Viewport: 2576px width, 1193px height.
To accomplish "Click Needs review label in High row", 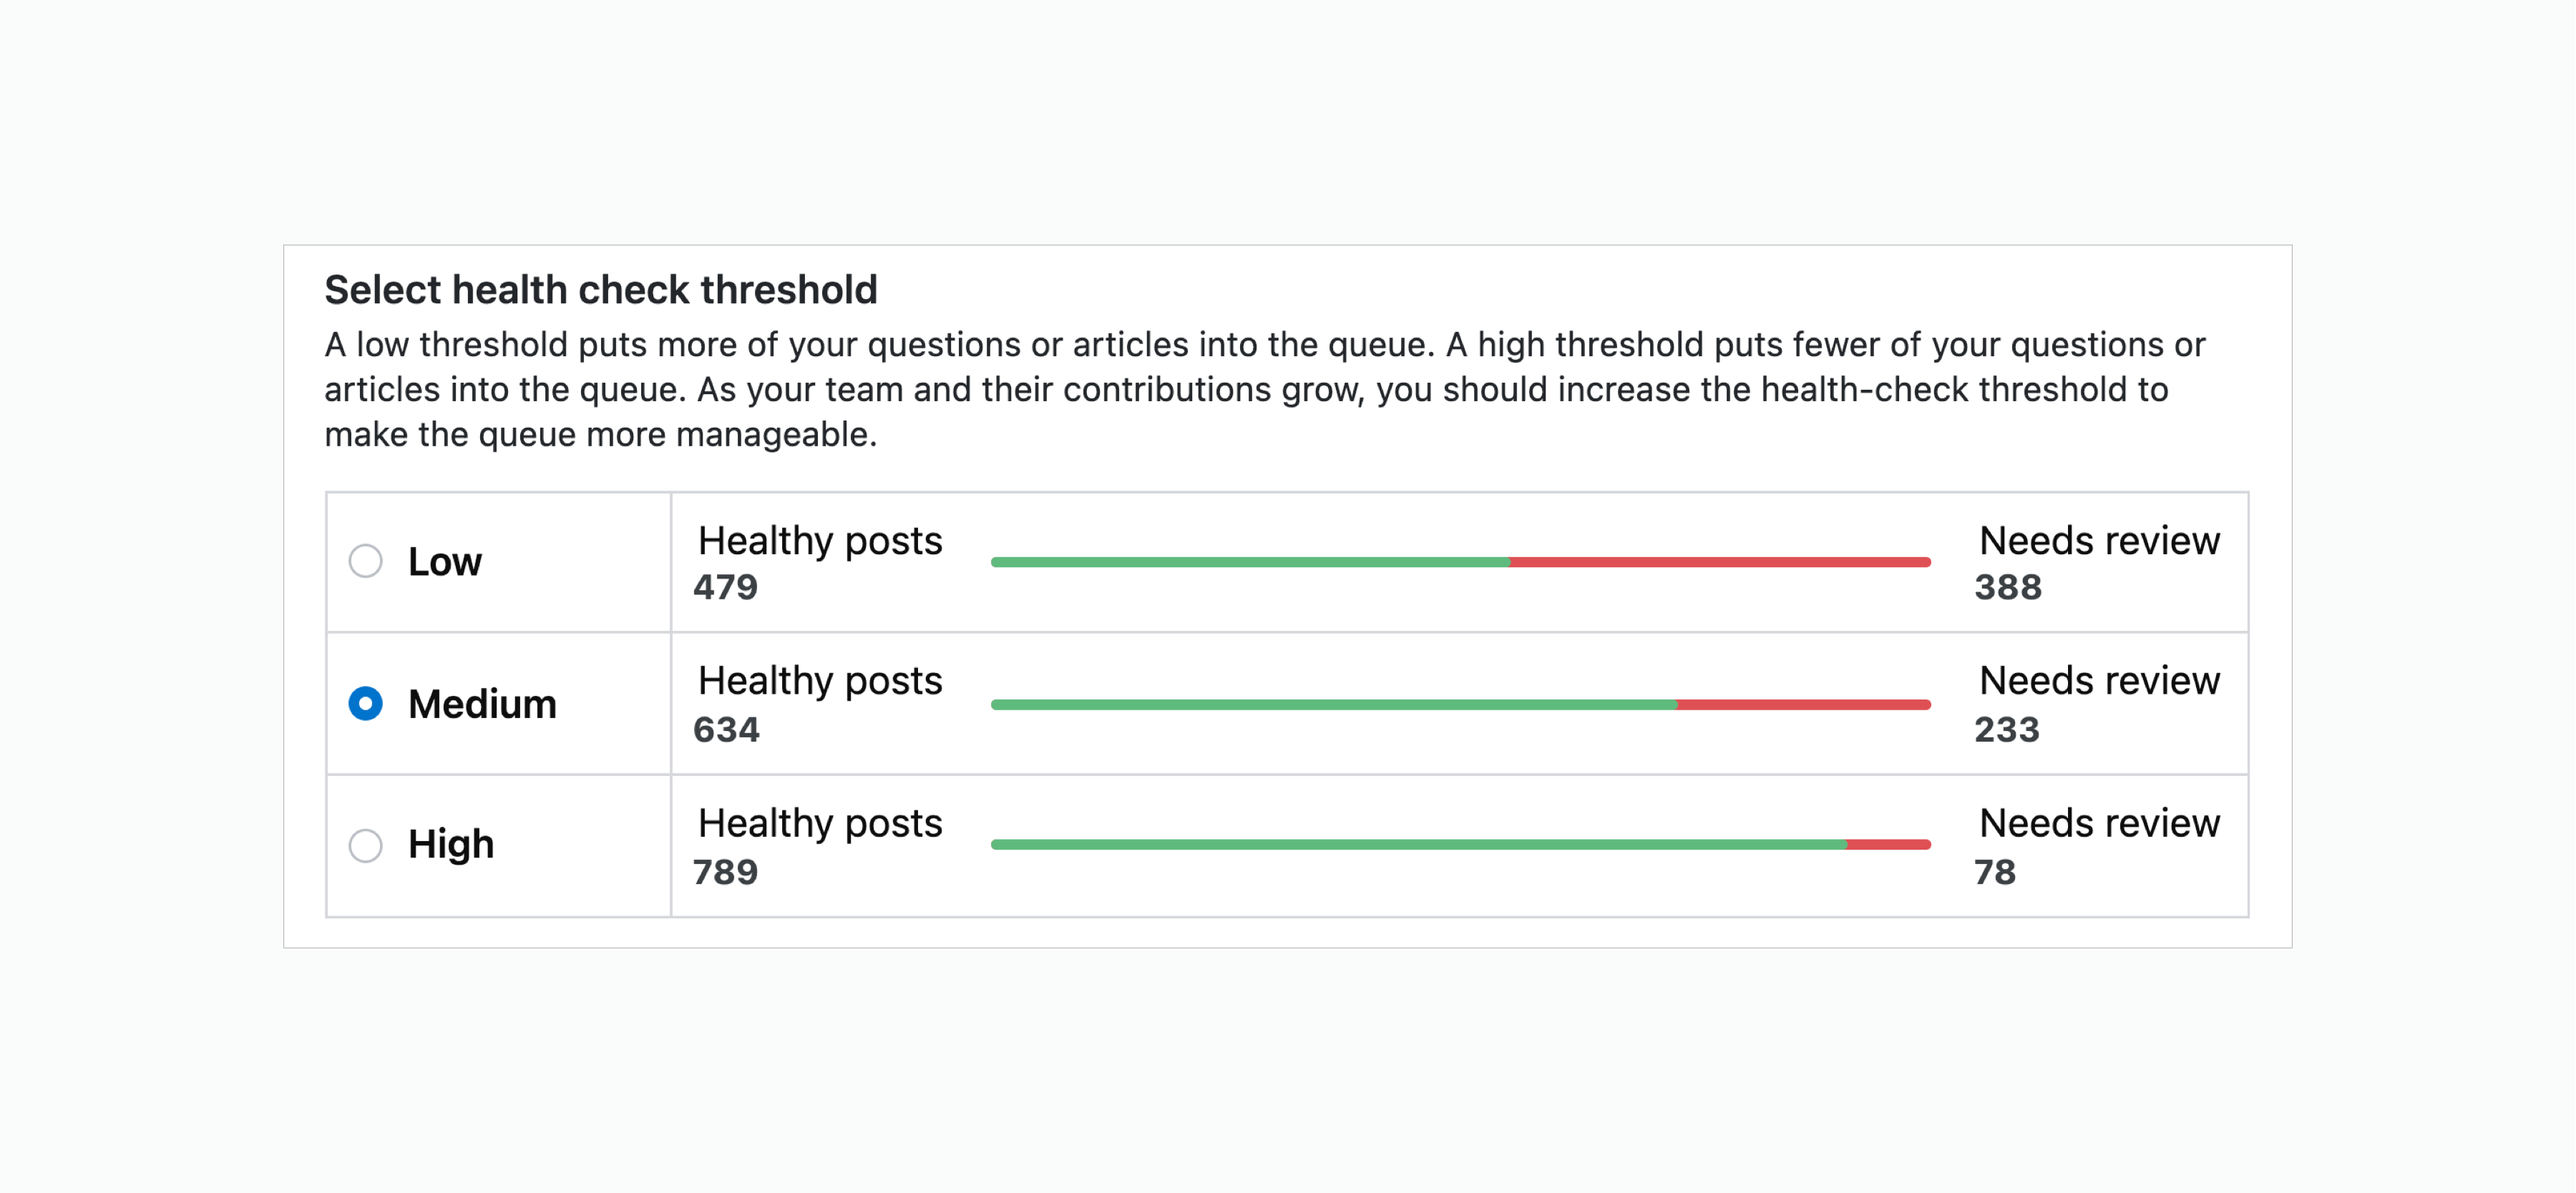I will pos(2099,823).
